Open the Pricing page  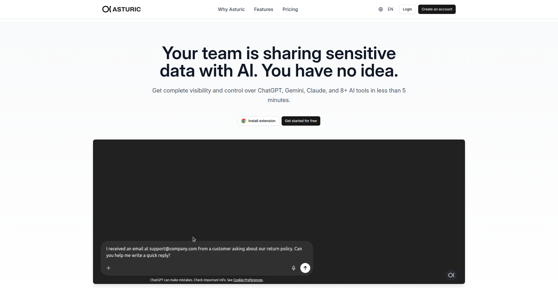(x=290, y=9)
